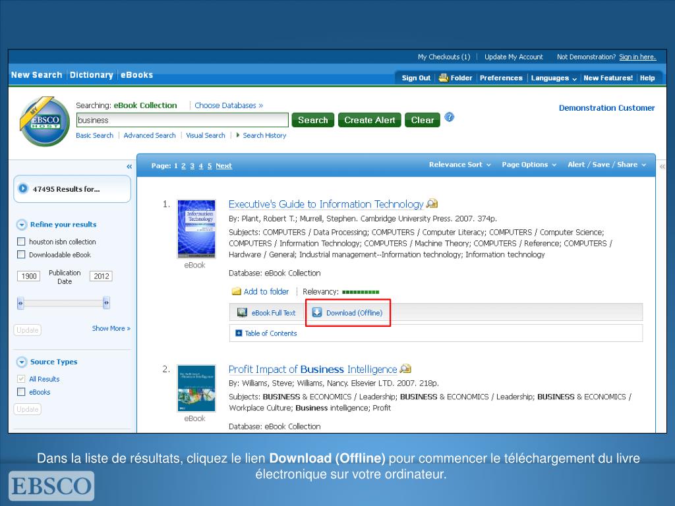Click the green Search button
The width and height of the screenshot is (675, 506).
click(x=313, y=120)
